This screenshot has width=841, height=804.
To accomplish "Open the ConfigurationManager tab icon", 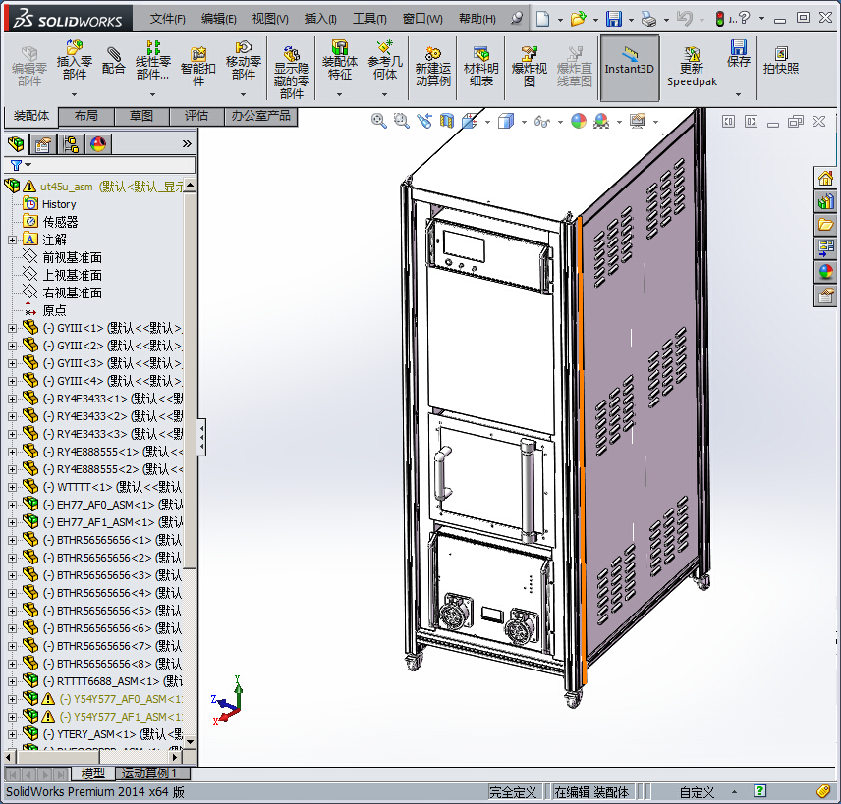I will click(70, 144).
